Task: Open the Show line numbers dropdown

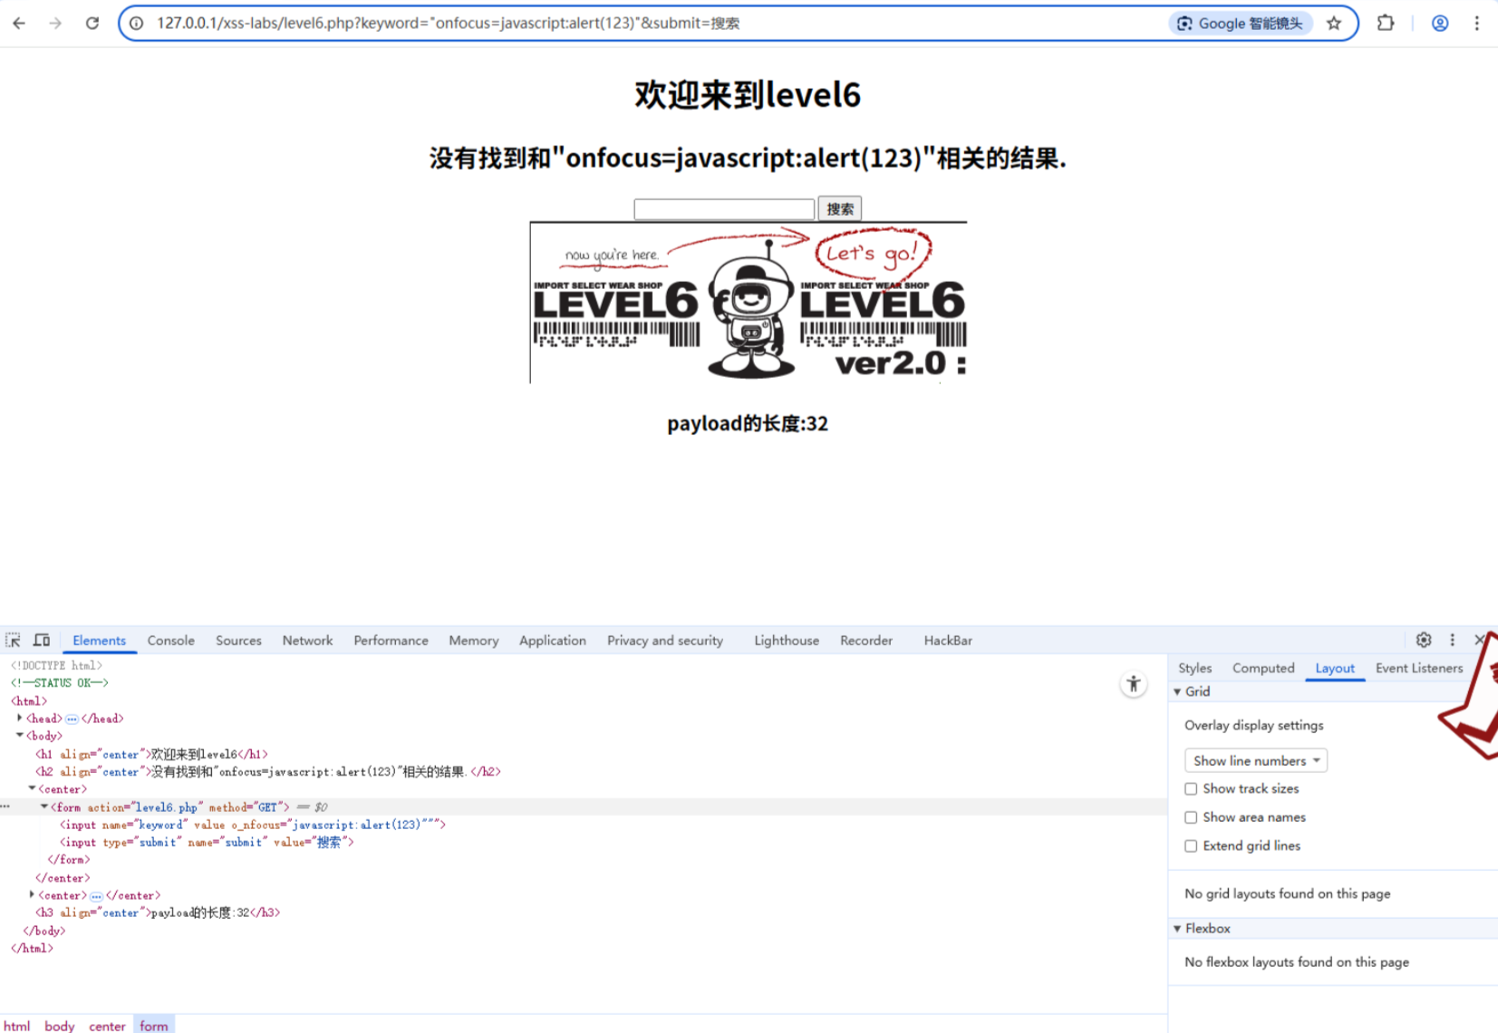Action: click(1254, 760)
